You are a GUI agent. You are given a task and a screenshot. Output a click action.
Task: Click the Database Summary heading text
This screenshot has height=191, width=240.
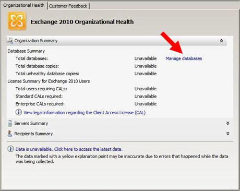pos(26,51)
